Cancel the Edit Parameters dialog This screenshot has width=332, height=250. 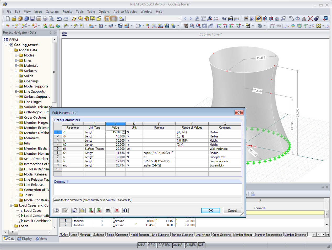coord(232,210)
